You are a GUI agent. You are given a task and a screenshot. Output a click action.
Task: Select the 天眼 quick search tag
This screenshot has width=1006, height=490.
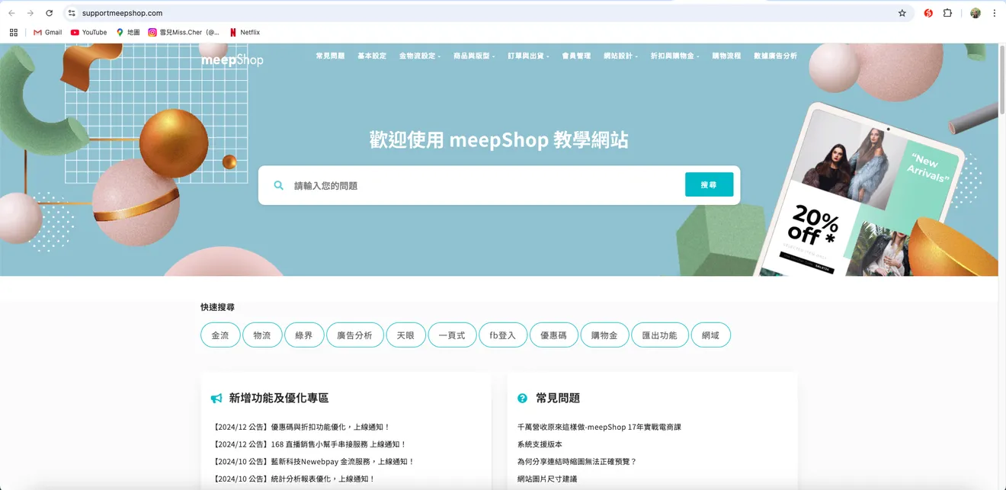[x=405, y=335]
